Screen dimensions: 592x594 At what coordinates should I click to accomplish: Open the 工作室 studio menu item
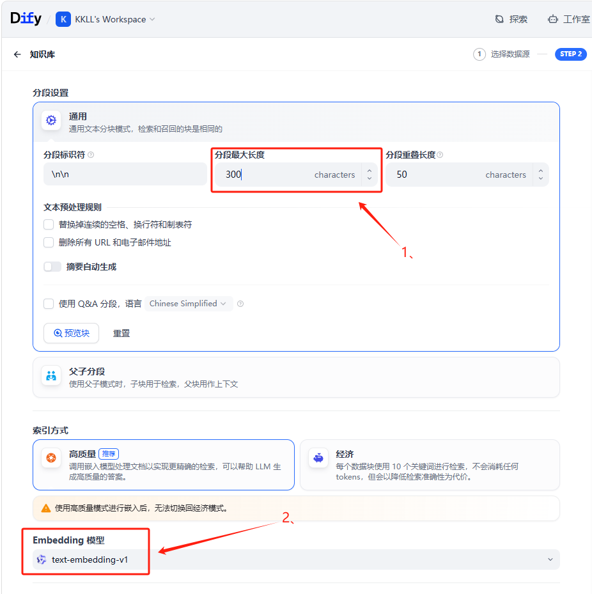click(569, 19)
